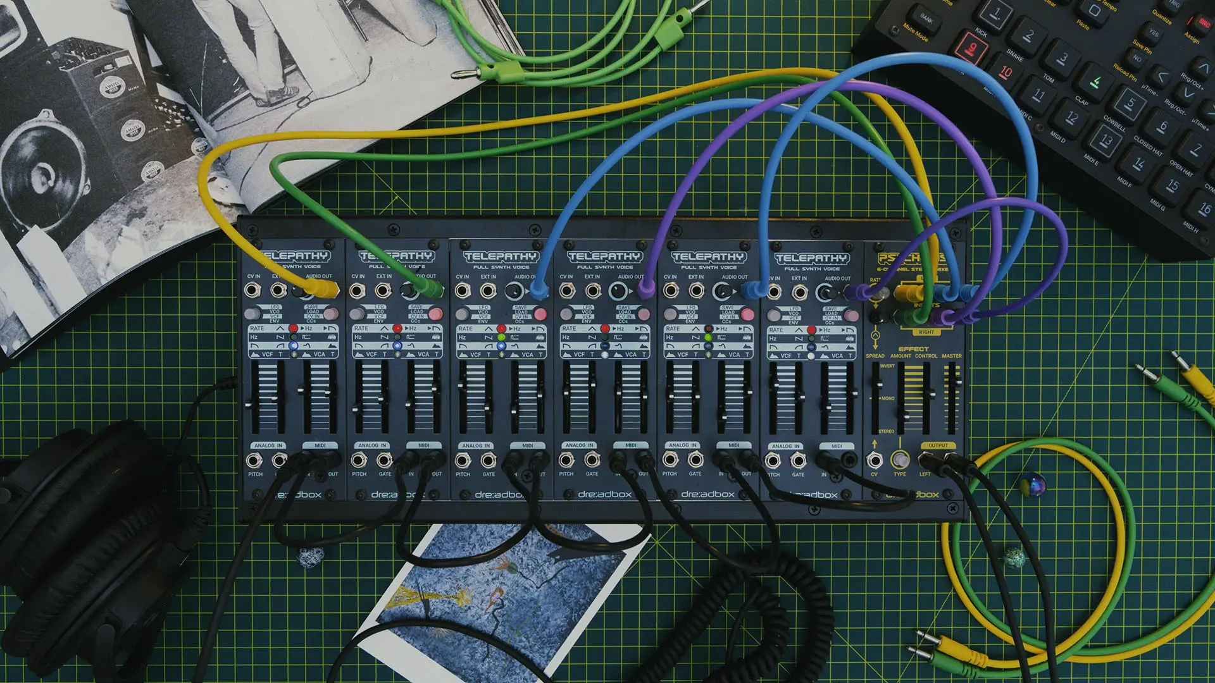Screen dimensions: 1215x683
Task: Push pink SAVE/LOAD button on second Telepathy
Action: [435, 314]
